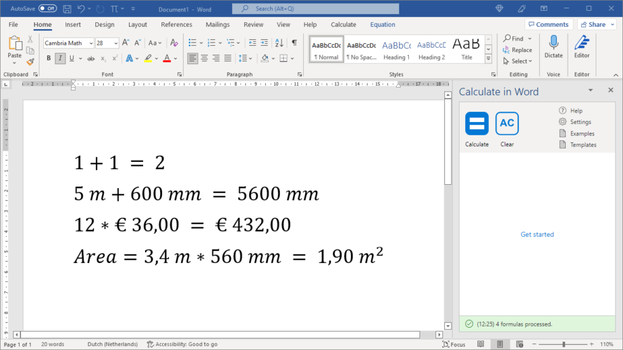Toggle Italic formatting
The image size is (623, 350).
(60, 58)
